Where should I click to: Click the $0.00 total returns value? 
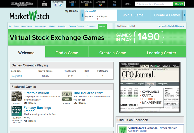point(70,76)
